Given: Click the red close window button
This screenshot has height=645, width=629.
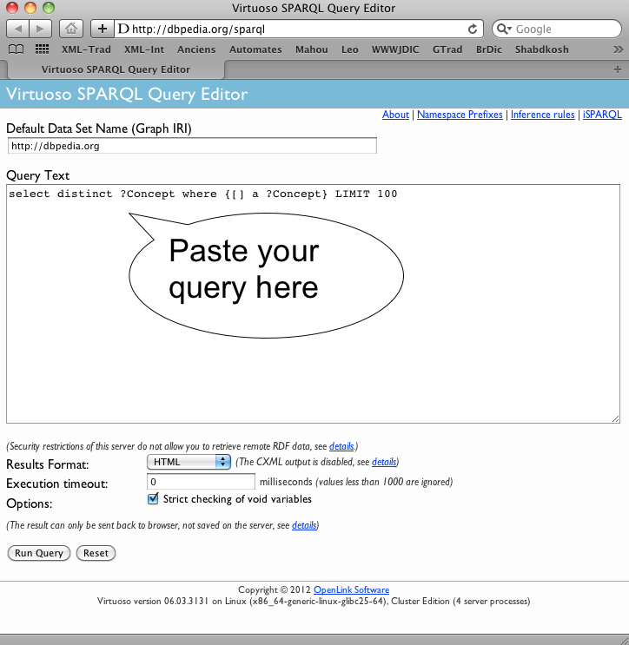Looking at the screenshot, I should click(x=11, y=8).
